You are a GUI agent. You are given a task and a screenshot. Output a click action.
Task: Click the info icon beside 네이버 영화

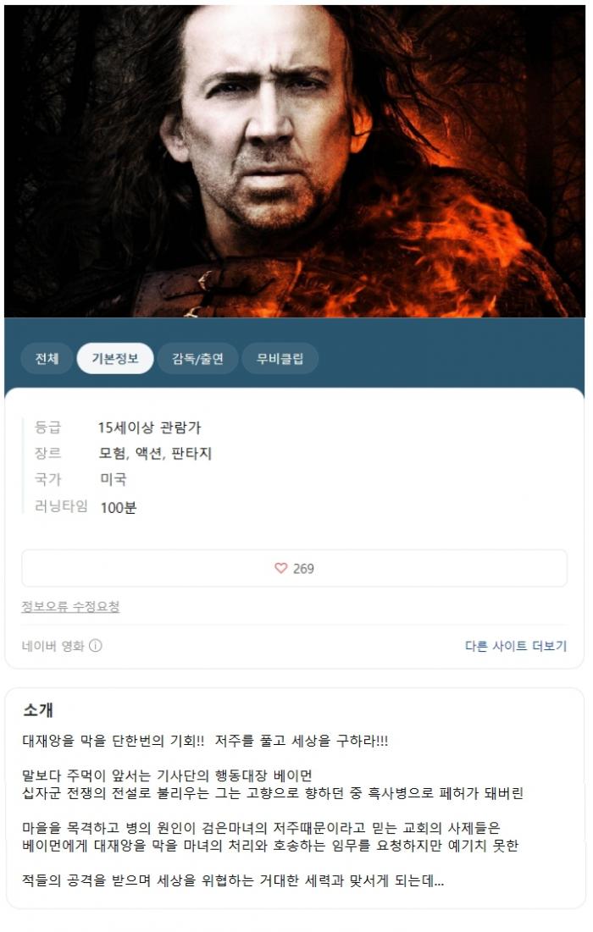click(x=96, y=646)
